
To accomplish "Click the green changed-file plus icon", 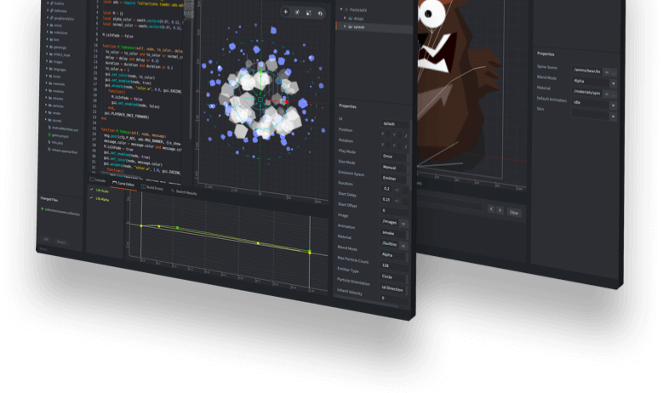I will (43, 208).
